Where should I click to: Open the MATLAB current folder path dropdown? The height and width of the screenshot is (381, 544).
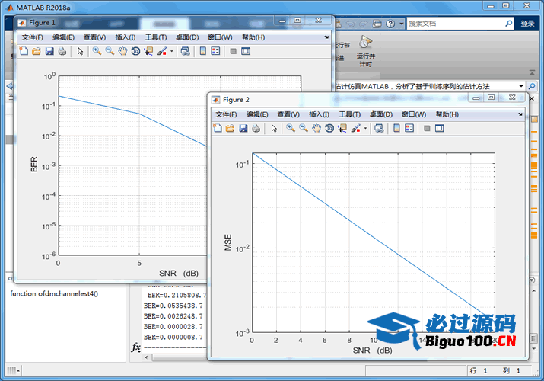(521, 86)
